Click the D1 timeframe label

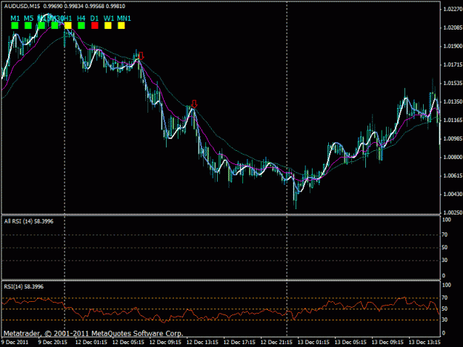pos(94,18)
